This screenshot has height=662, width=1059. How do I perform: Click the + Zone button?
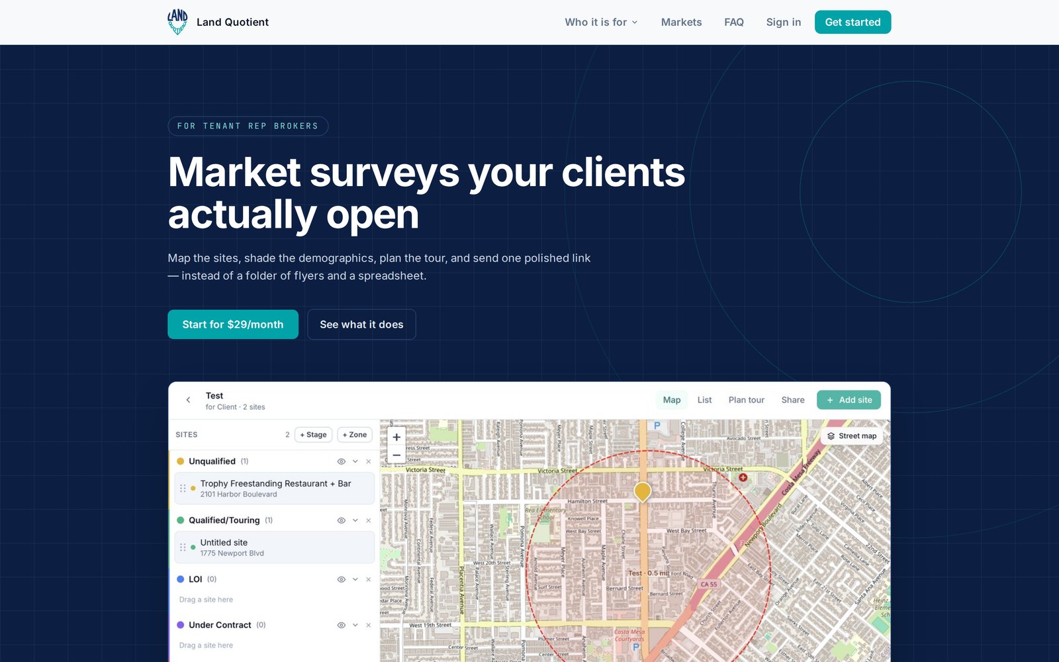click(355, 435)
